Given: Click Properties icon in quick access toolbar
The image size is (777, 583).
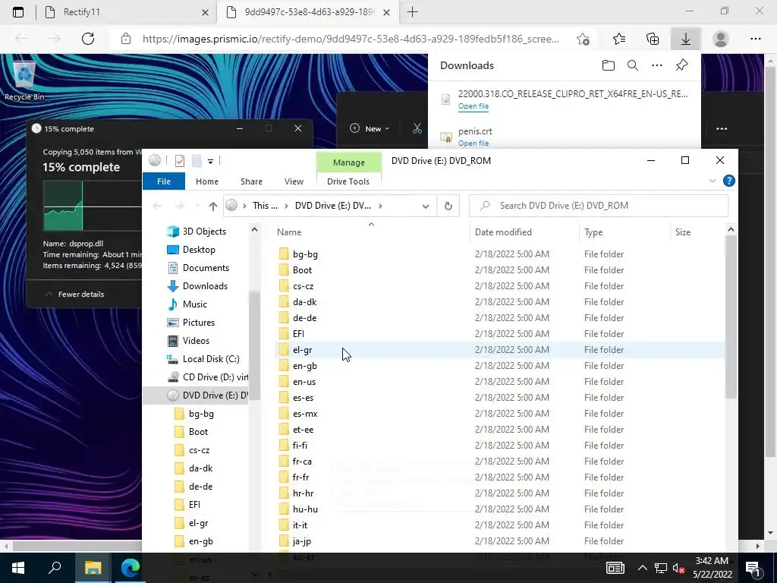Looking at the screenshot, I should click(180, 161).
